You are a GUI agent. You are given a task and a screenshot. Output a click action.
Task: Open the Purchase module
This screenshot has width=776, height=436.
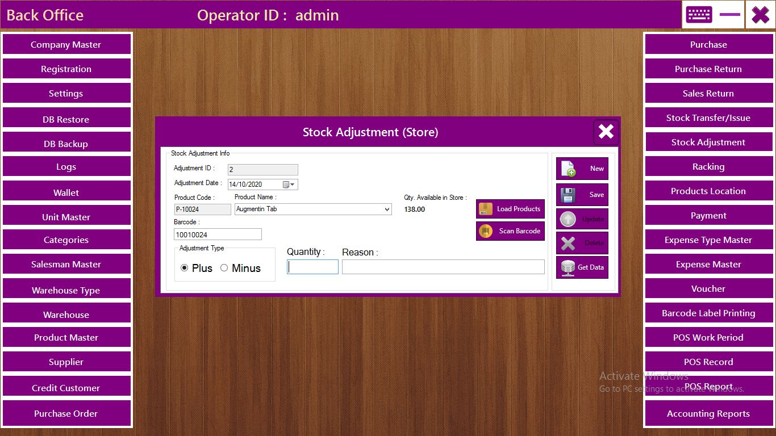coord(708,44)
